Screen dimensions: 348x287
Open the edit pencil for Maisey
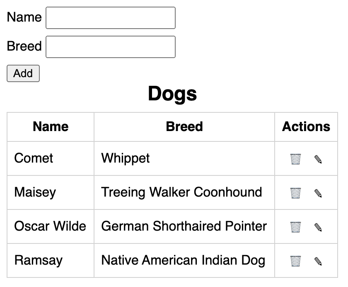point(318,192)
